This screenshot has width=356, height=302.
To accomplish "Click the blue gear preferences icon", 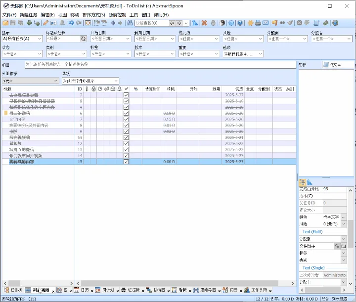I will tap(231, 23).
